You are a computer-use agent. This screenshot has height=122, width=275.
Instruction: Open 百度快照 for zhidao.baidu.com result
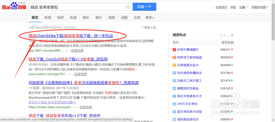(x=86, y=107)
